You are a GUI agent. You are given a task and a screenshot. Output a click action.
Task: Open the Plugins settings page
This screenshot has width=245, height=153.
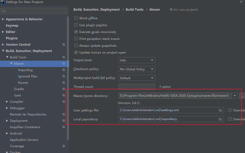[x=12, y=38]
